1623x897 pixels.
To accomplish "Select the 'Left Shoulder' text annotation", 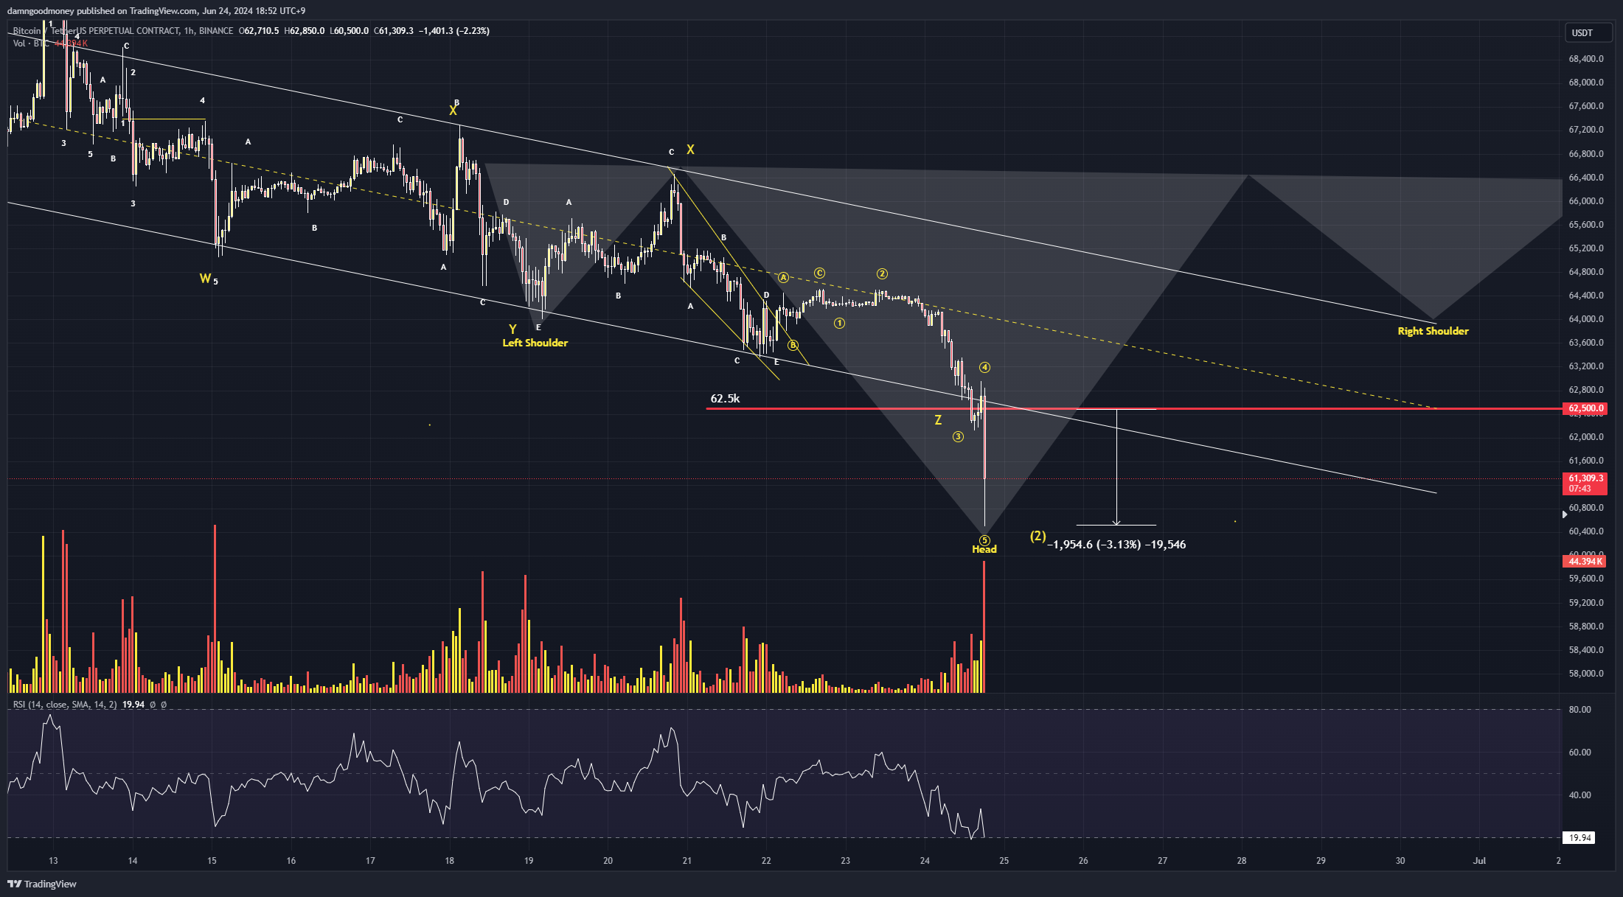I will tap(535, 343).
